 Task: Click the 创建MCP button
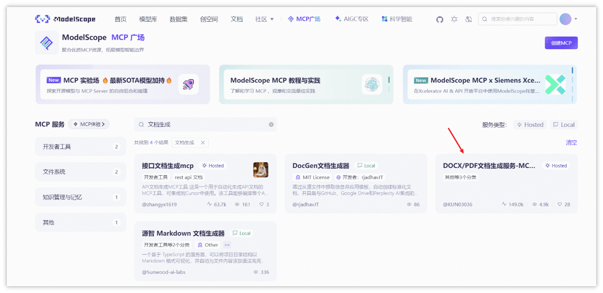[561, 43]
